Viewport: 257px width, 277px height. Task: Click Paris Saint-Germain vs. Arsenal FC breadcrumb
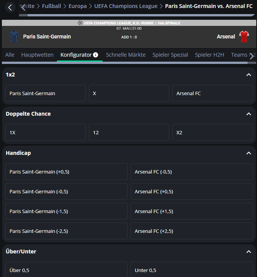click(x=209, y=6)
